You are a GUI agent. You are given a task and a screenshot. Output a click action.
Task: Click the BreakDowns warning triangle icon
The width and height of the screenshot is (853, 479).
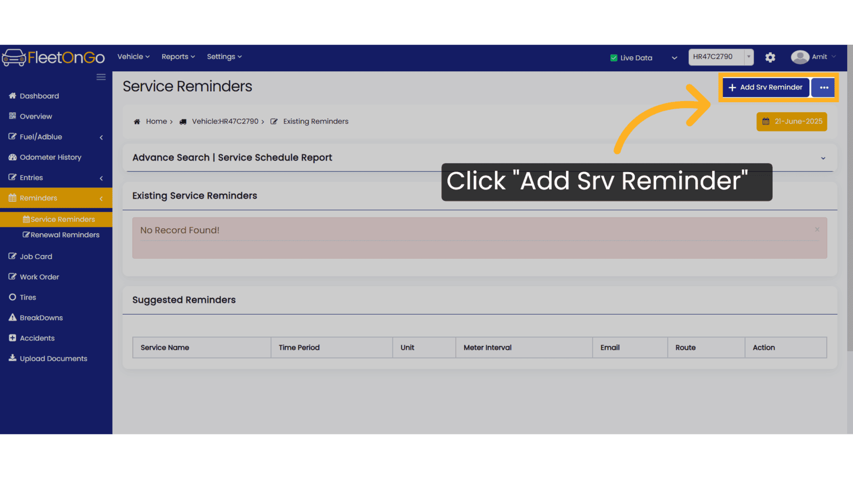(12, 317)
